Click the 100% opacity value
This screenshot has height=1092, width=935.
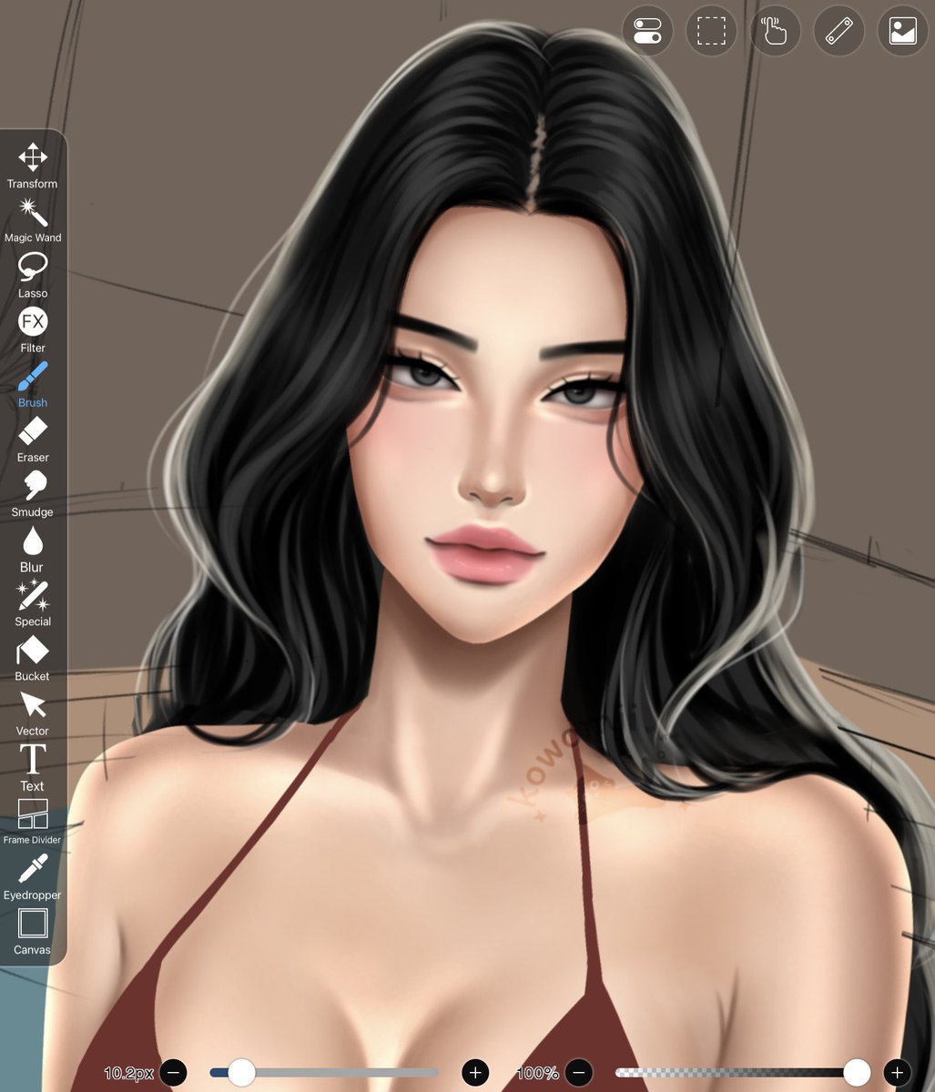click(537, 1073)
